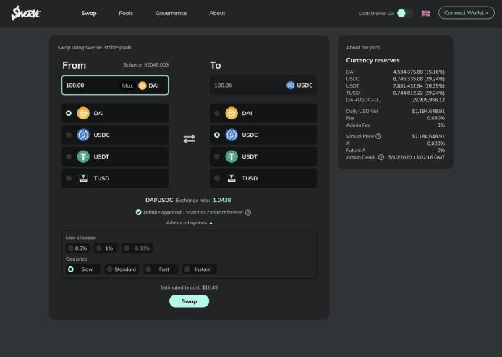Click the 5/10/2020 13:02:16 GMT deadline
This screenshot has height=357, width=502.
(416, 157)
